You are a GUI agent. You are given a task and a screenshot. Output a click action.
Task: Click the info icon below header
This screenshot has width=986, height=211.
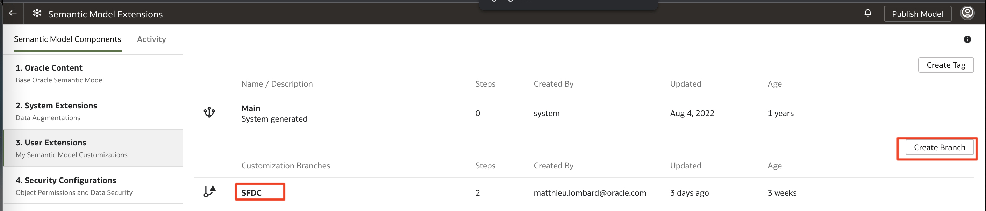coord(967,39)
